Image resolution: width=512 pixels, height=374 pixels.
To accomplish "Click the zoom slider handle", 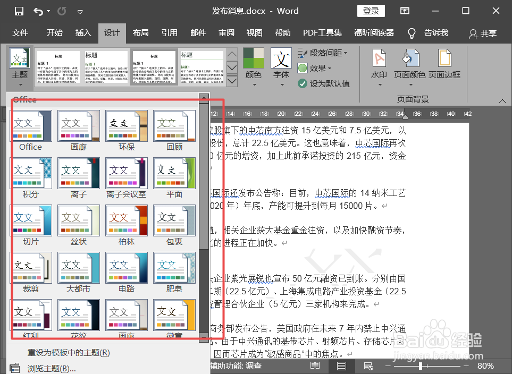I will [421, 366].
